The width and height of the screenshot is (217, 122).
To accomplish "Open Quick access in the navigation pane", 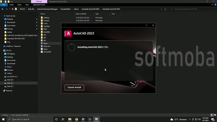I will pos(11,16).
